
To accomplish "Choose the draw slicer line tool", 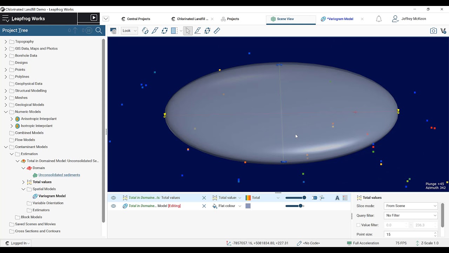I will 155,31.
